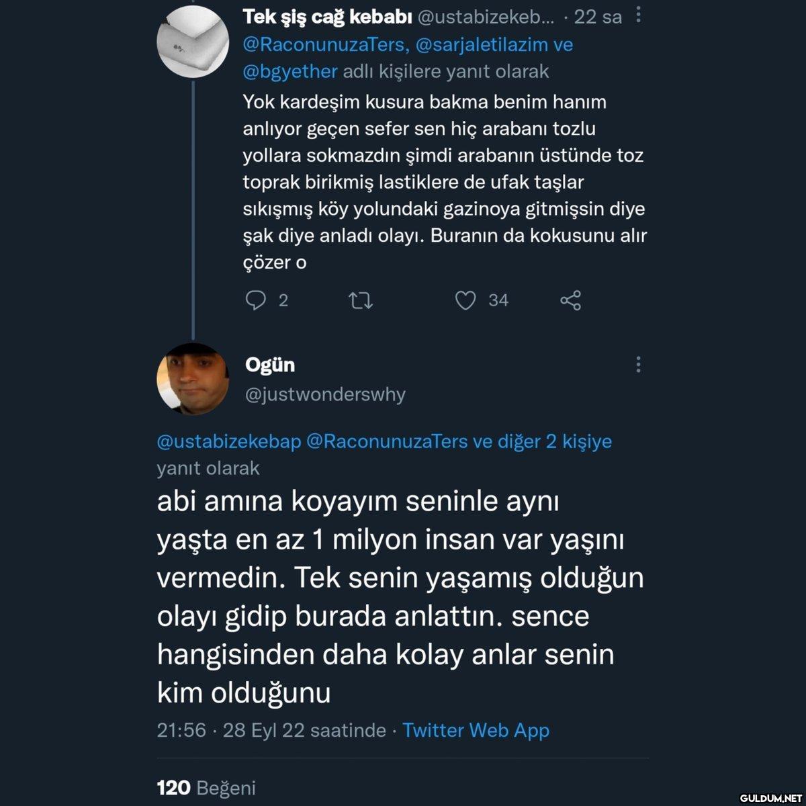The width and height of the screenshot is (806, 806).
Task: Click the @justwonderswhy handle
Action: point(325,394)
